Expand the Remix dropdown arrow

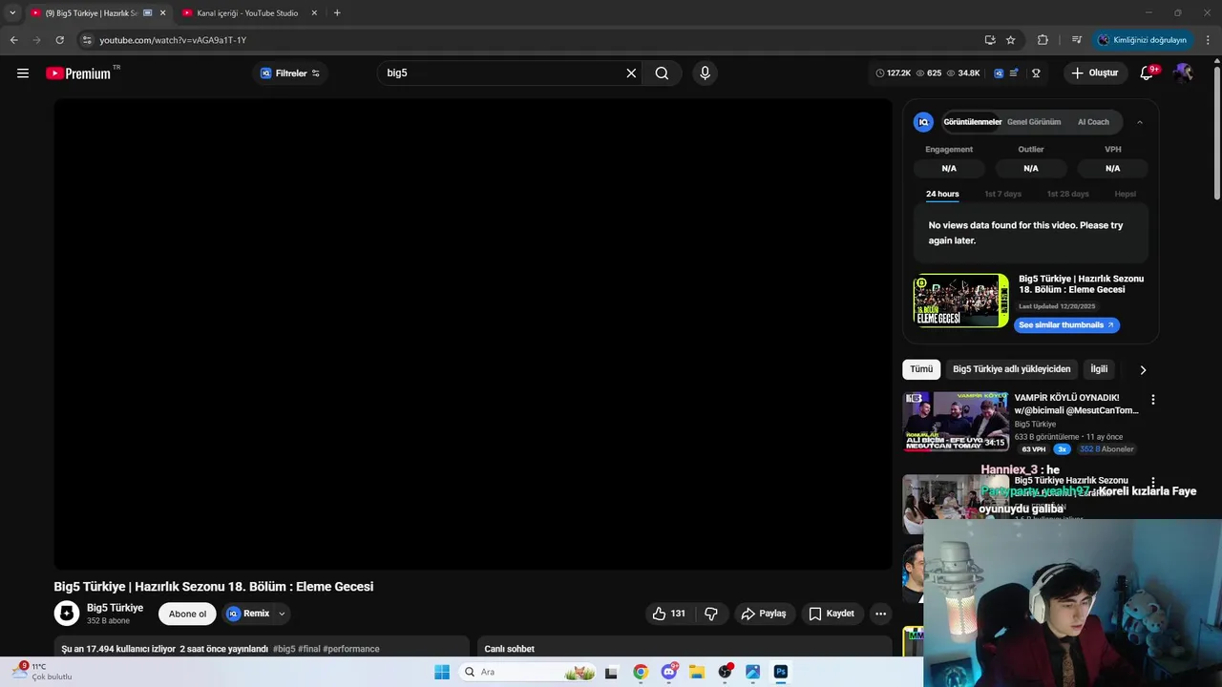click(x=282, y=614)
